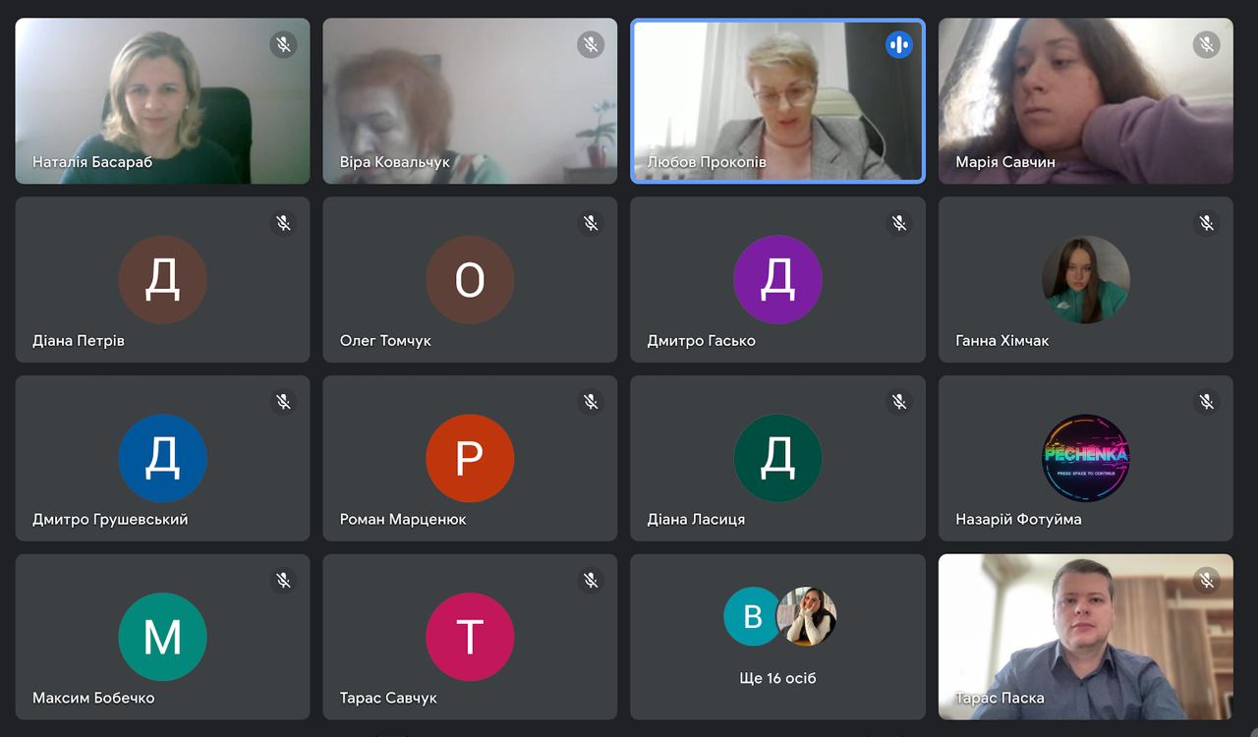Select Ганна Хімчак's profile photo avatar
The width and height of the screenshot is (1258, 737).
1085,280
